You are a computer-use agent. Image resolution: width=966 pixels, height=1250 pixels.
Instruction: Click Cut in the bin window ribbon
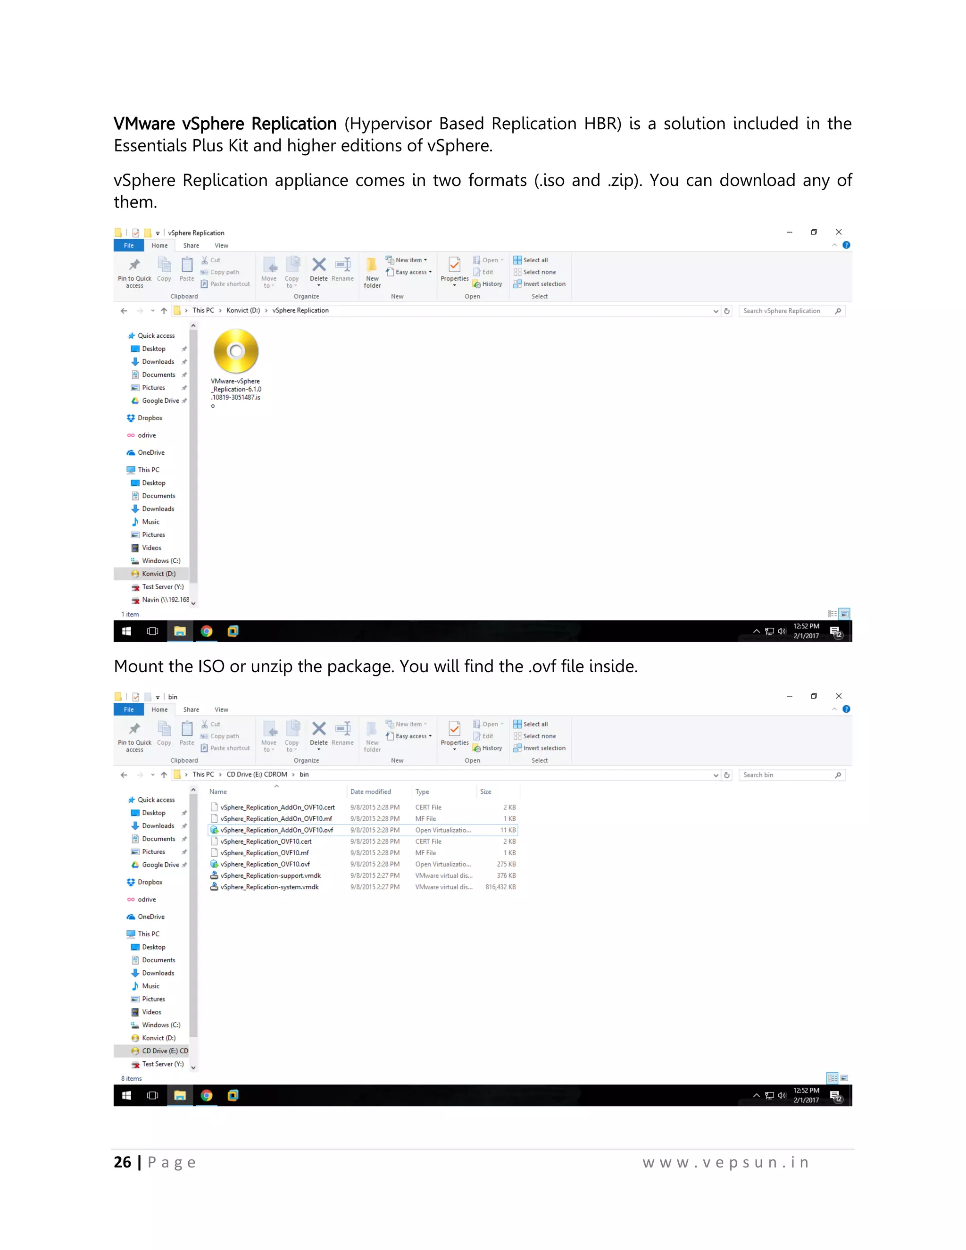[210, 724]
